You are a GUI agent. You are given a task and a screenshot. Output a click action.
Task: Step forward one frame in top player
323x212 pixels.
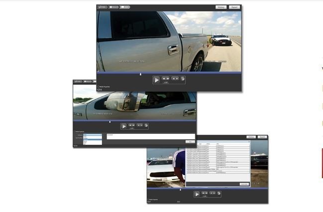pyautogui.click(x=177, y=79)
